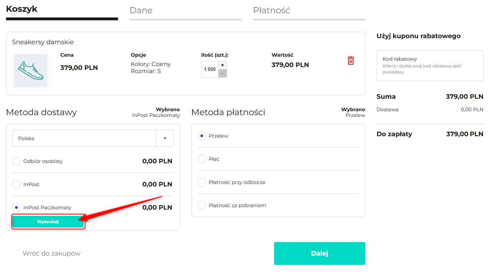
Task: Choose Płać payment method
Action: click(202, 159)
